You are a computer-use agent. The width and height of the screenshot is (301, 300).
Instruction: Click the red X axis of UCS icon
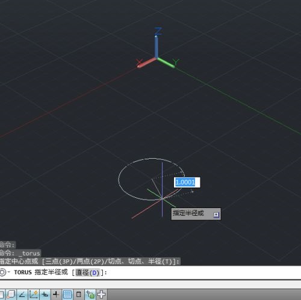pos(147,63)
